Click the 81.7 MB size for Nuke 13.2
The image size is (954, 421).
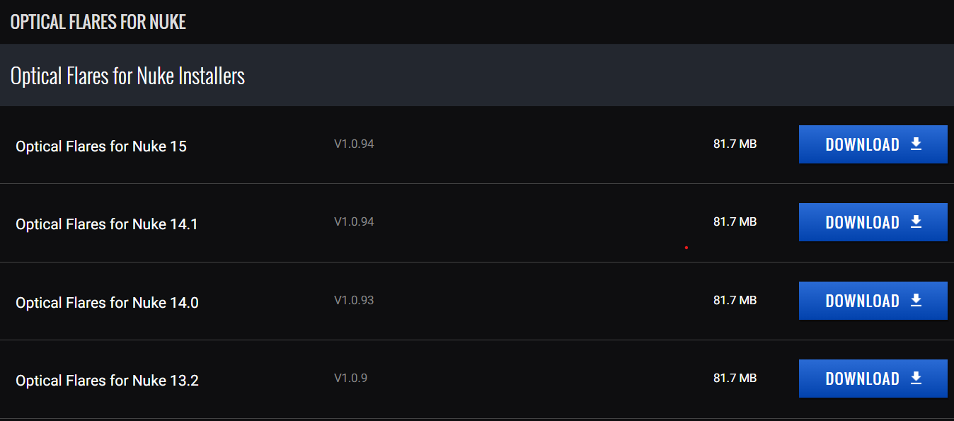click(735, 379)
